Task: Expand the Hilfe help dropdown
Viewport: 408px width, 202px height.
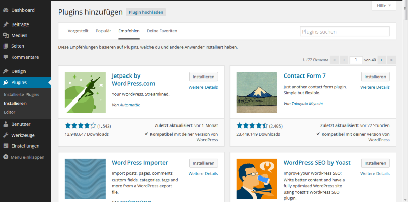Action: (384, 6)
